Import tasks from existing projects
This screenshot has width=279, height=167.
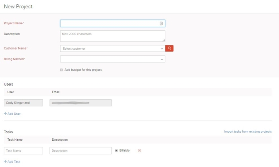248,132
